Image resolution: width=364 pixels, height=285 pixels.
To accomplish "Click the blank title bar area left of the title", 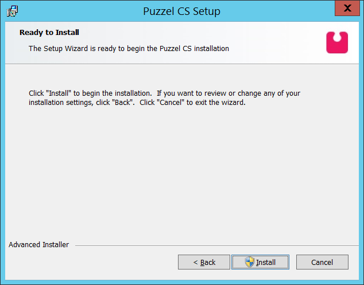I will (75, 11).
